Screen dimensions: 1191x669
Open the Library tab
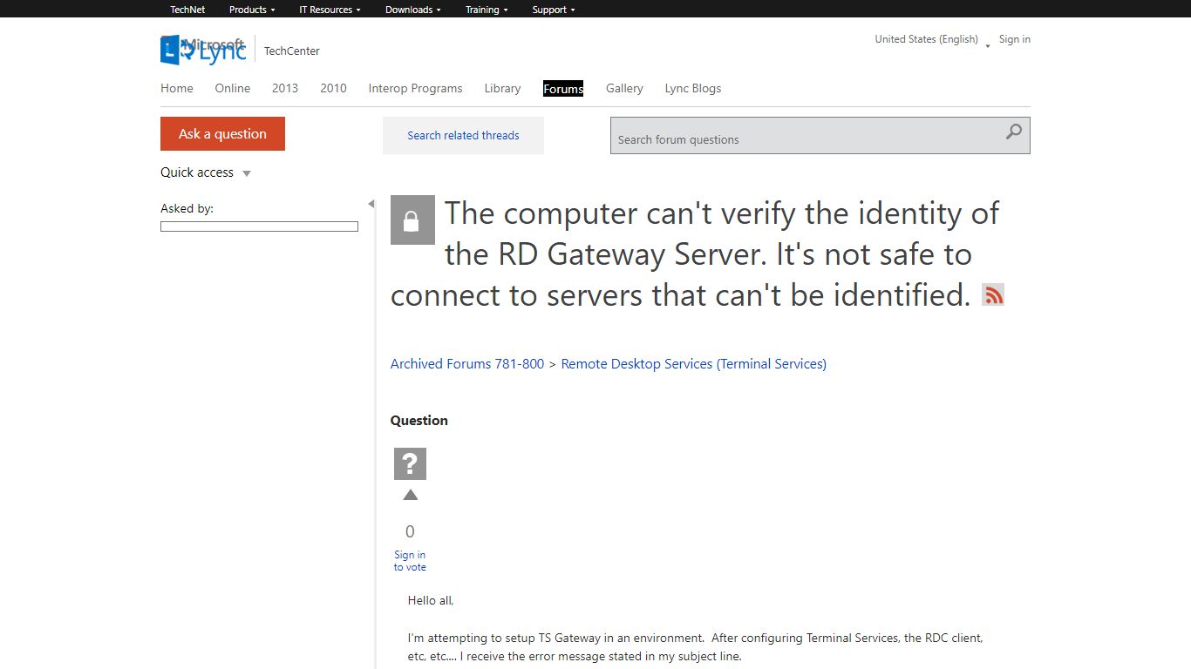coord(502,88)
